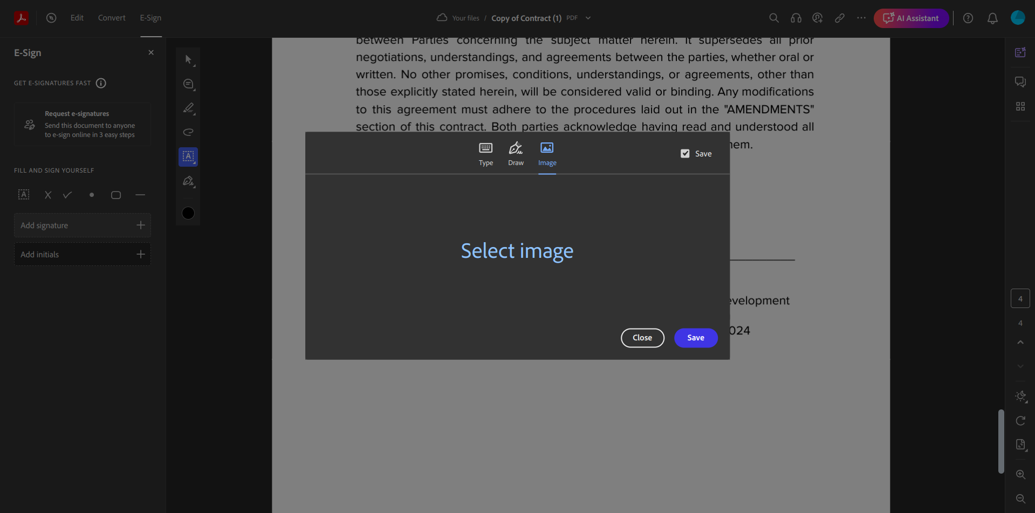This screenshot has width=1035, height=513.
Task: Click Add signature plus button
Action: (x=141, y=225)
